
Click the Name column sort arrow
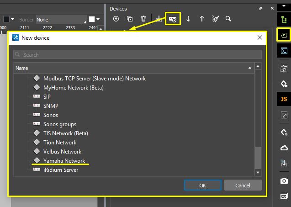(250, 68)
